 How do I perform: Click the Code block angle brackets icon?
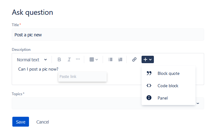coord(149,85)
